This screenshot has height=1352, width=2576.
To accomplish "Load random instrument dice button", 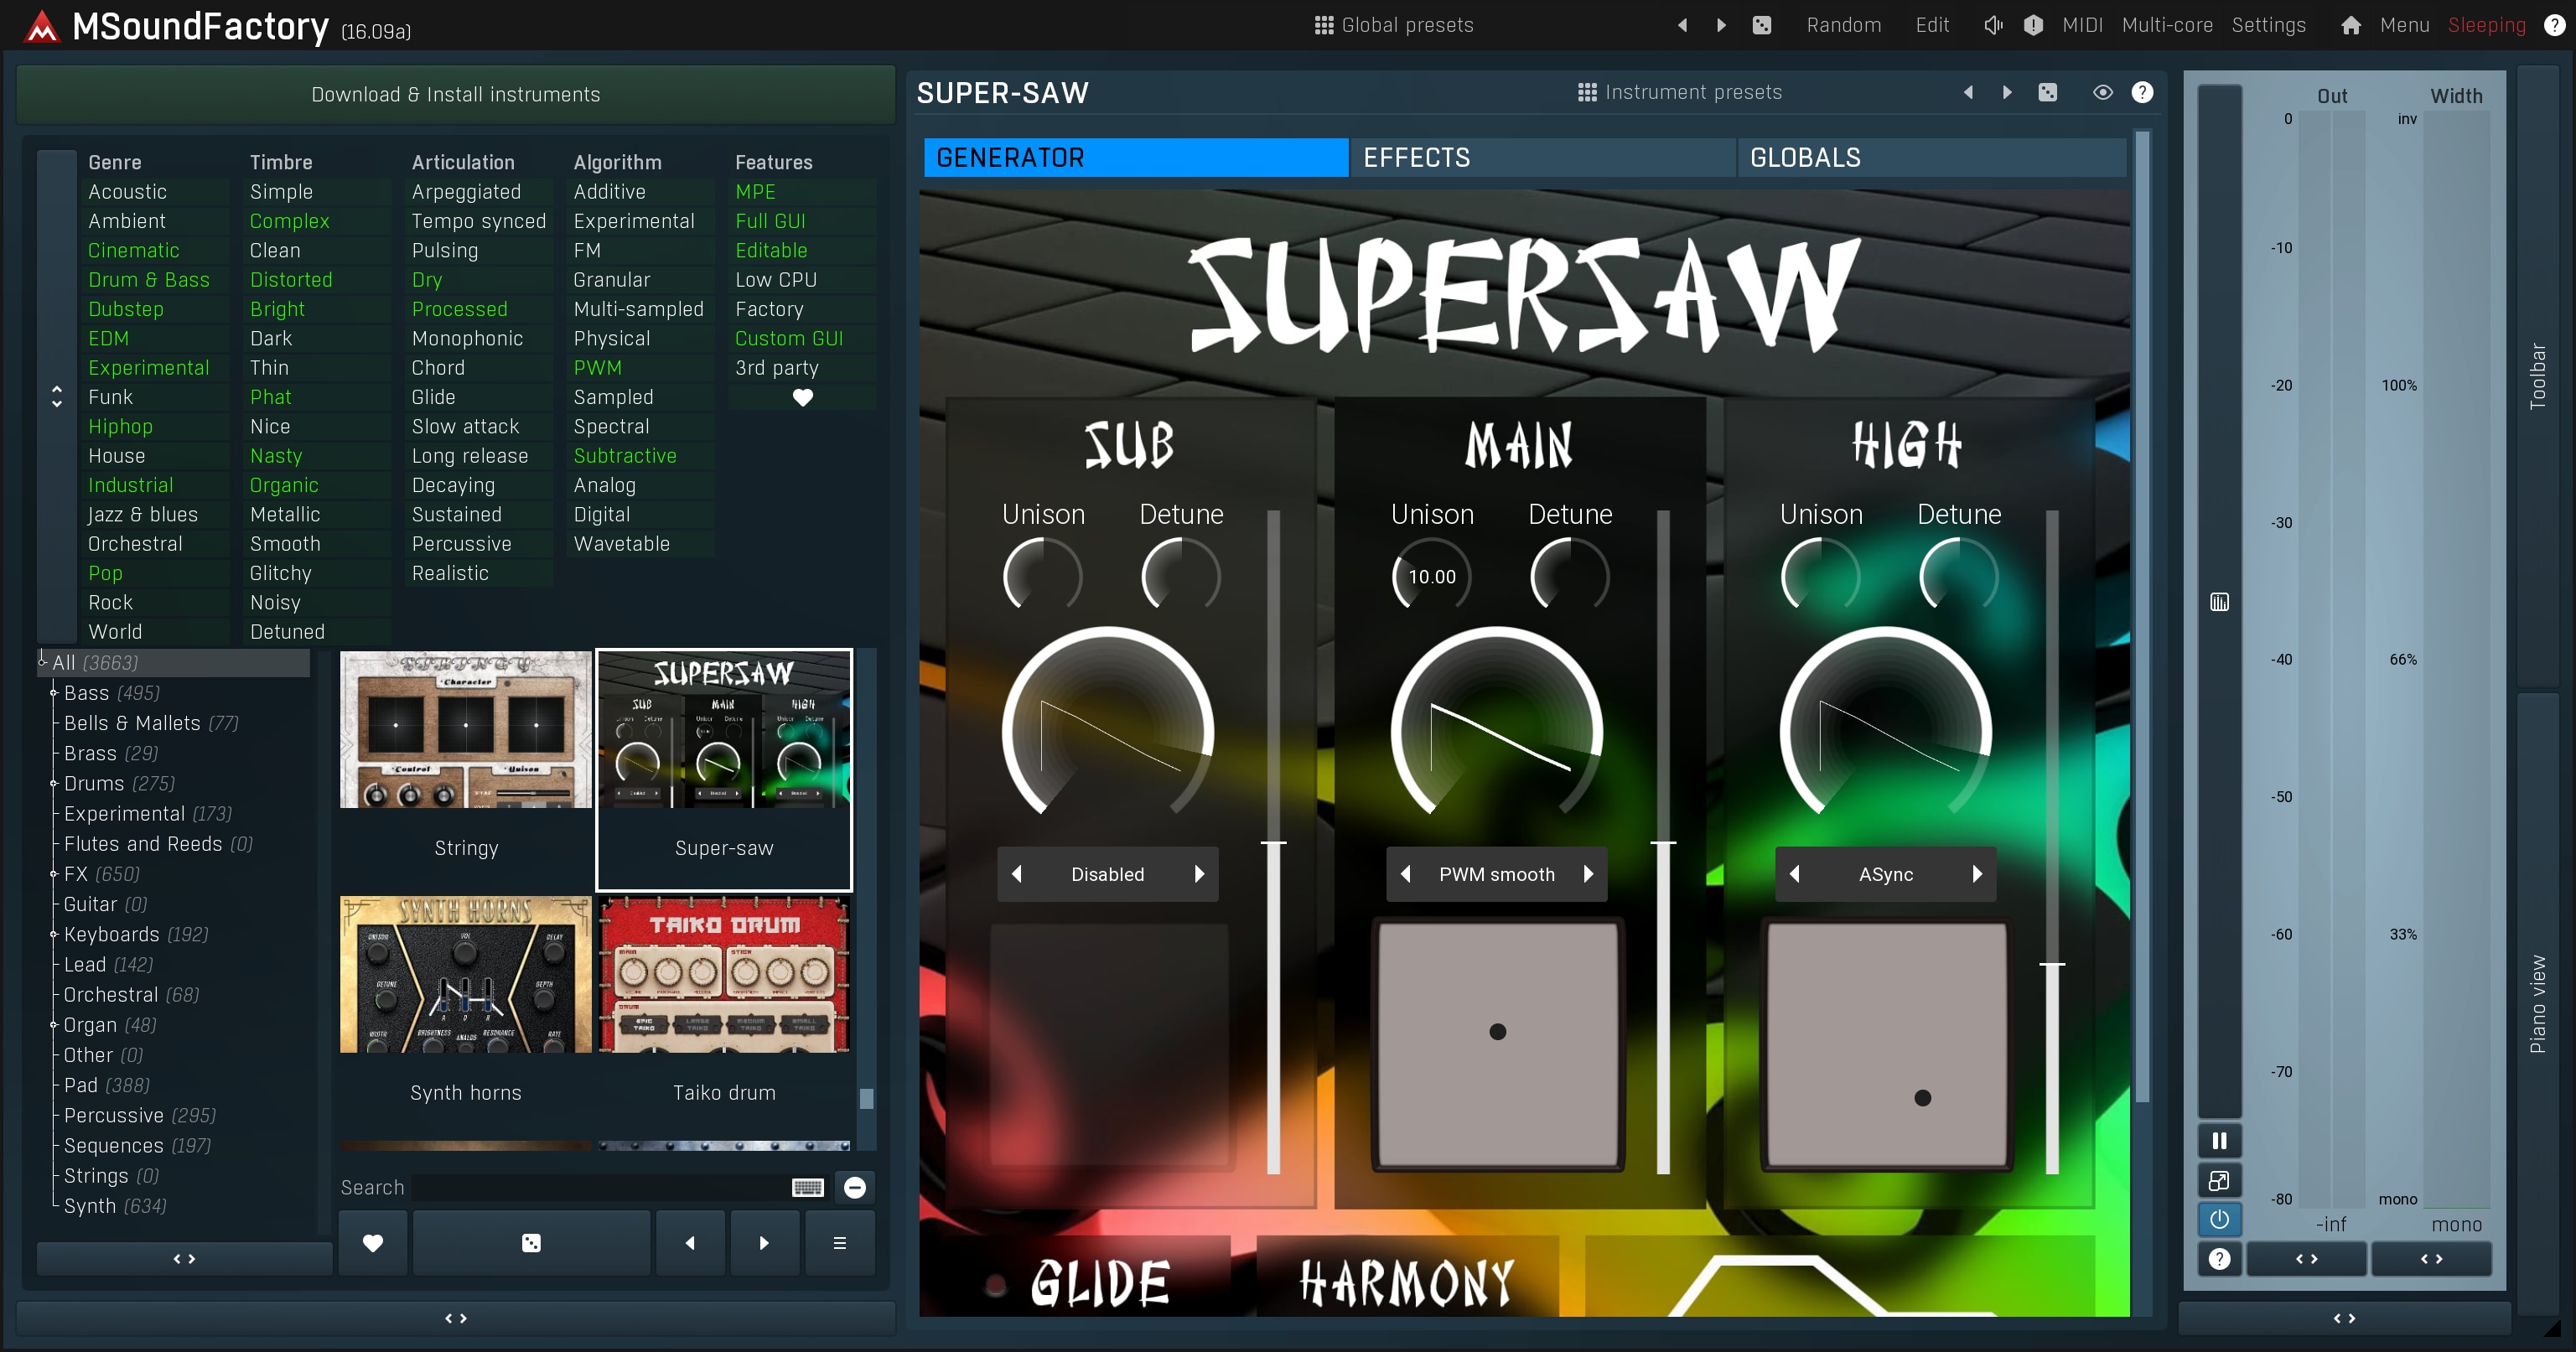I will coord(531,1243).
